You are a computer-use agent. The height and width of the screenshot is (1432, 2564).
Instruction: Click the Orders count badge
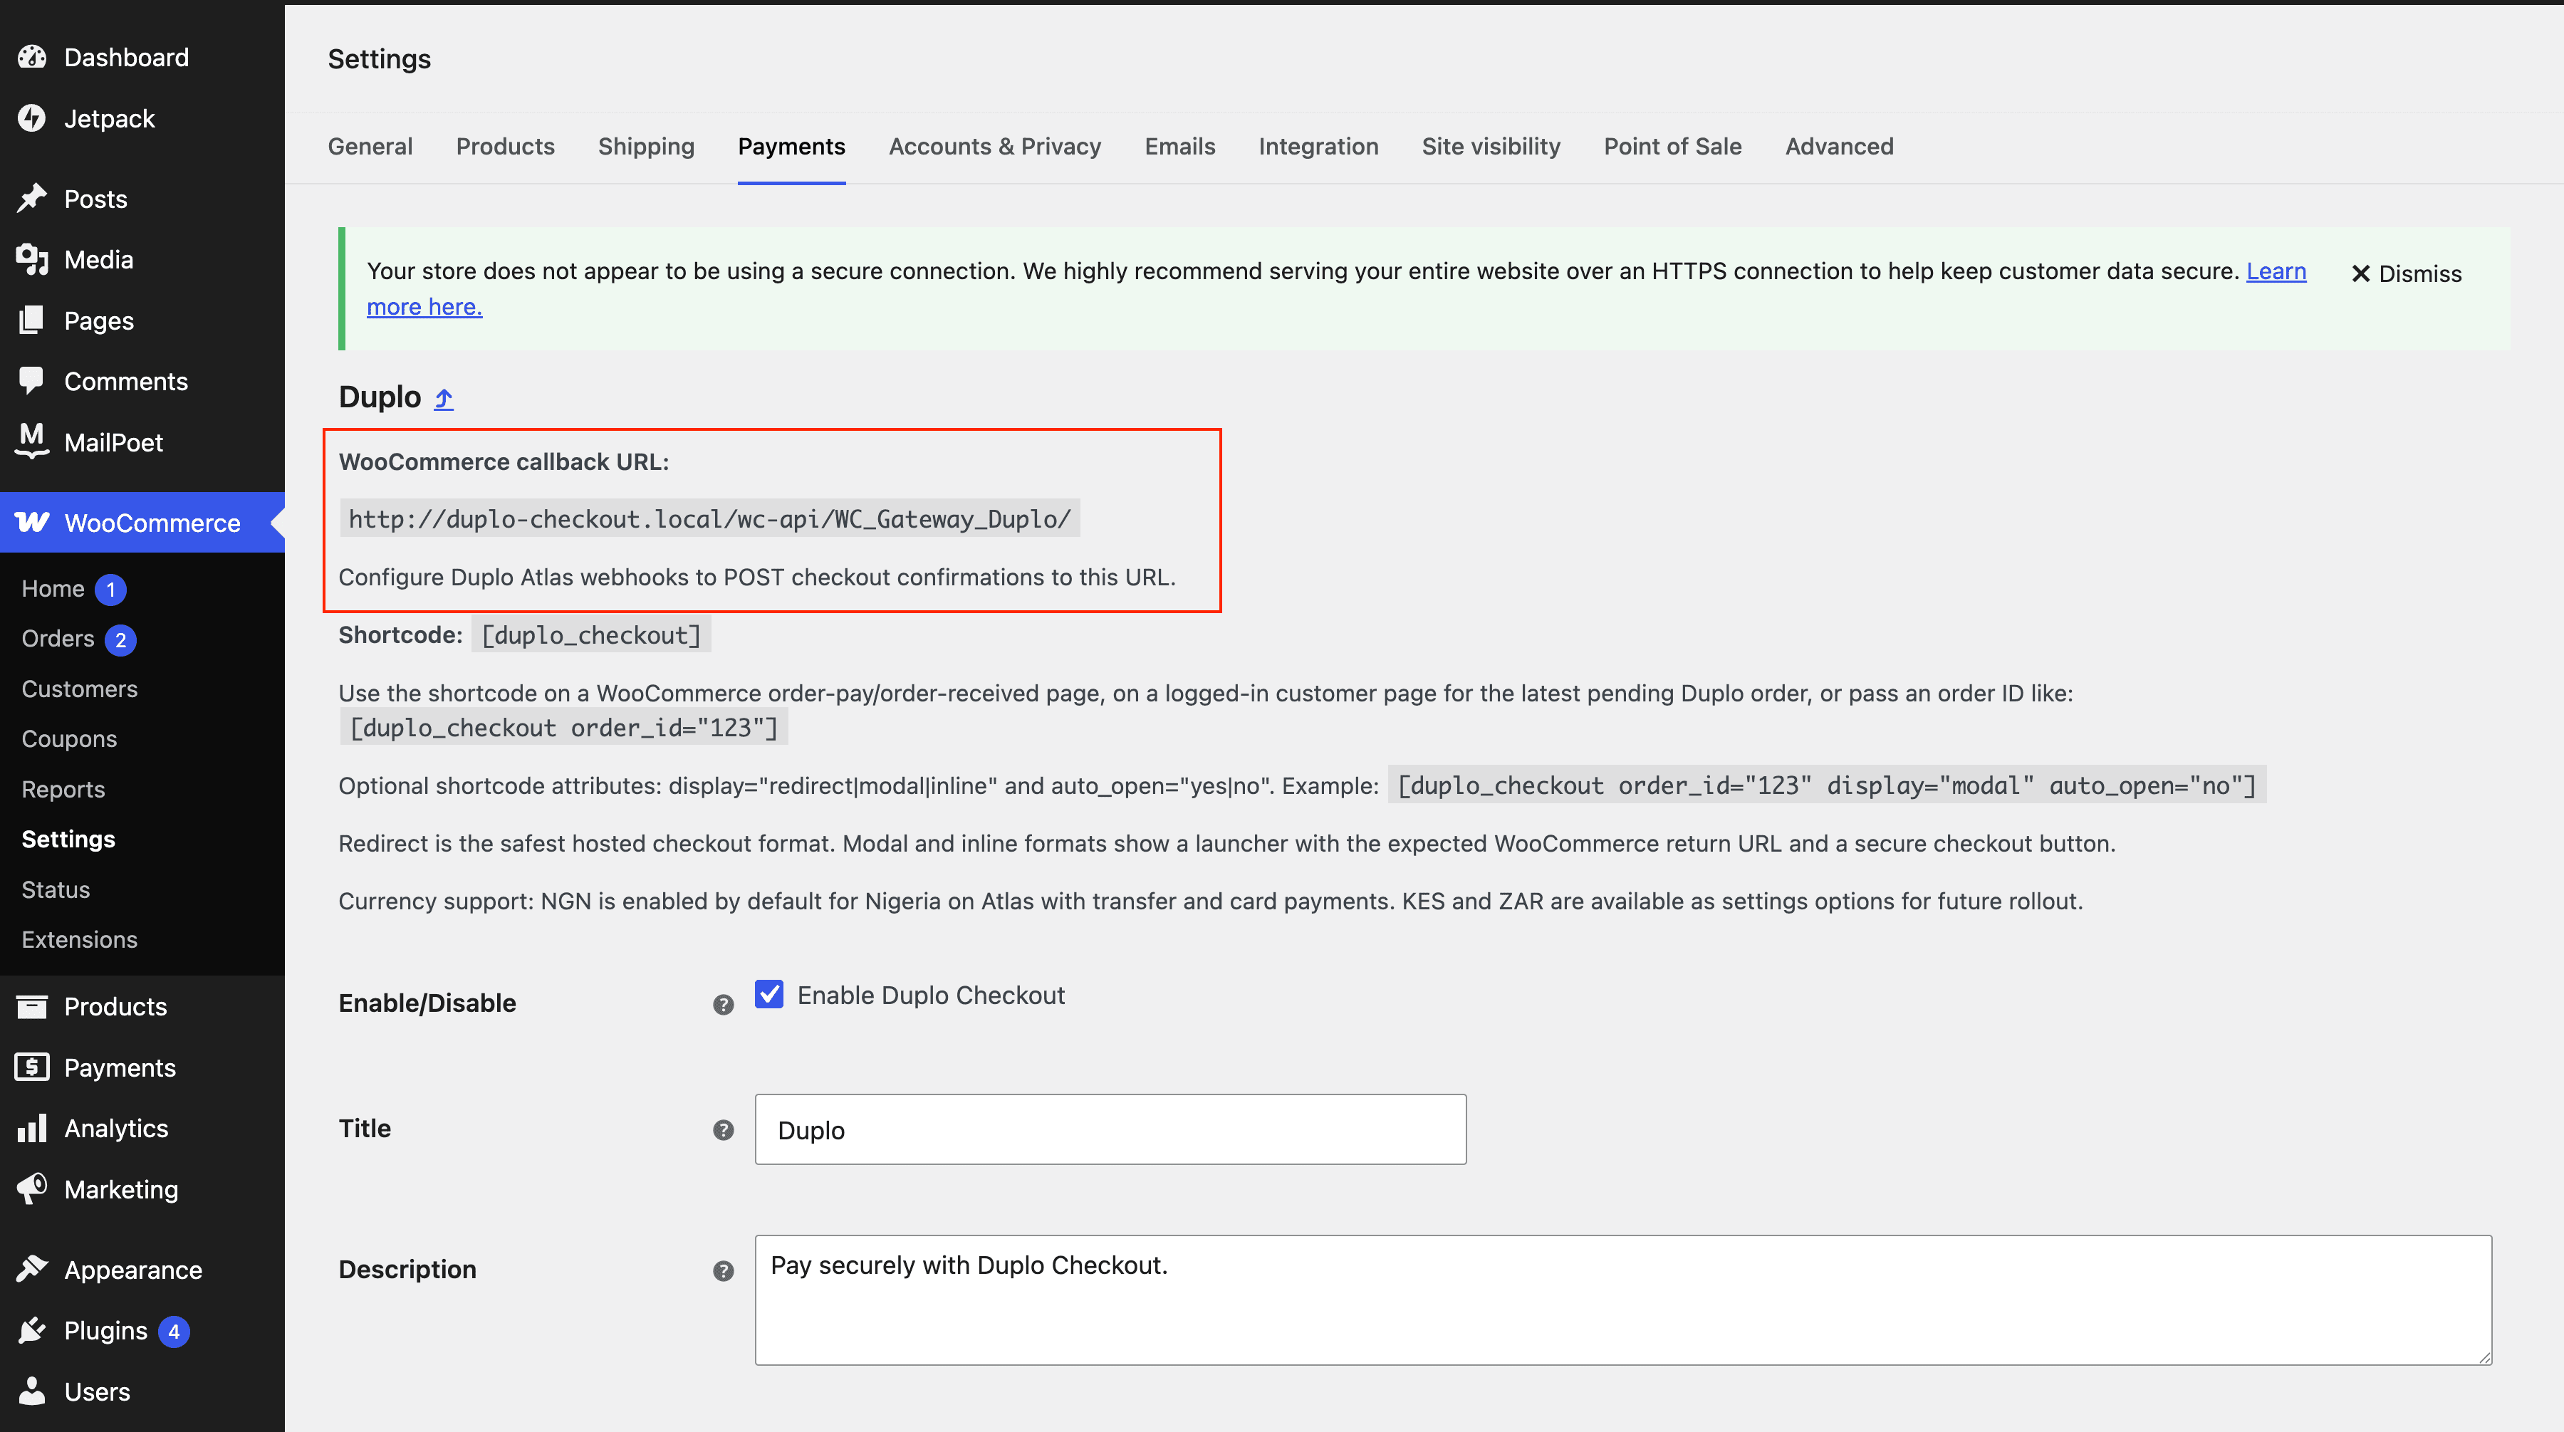(120, 639)
